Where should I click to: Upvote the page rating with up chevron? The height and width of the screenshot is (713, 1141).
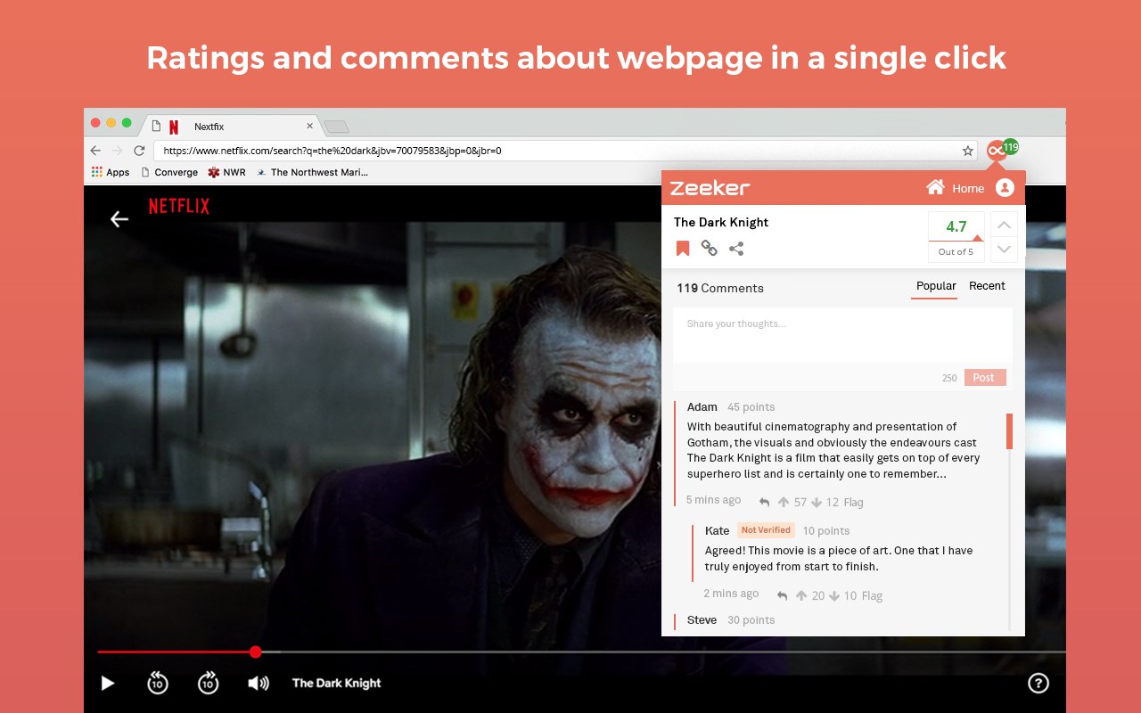1004,225
